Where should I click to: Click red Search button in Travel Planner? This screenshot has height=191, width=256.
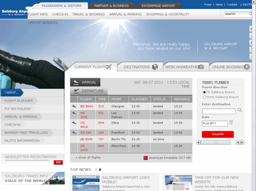pyautogui.click(x=218, y=134)
